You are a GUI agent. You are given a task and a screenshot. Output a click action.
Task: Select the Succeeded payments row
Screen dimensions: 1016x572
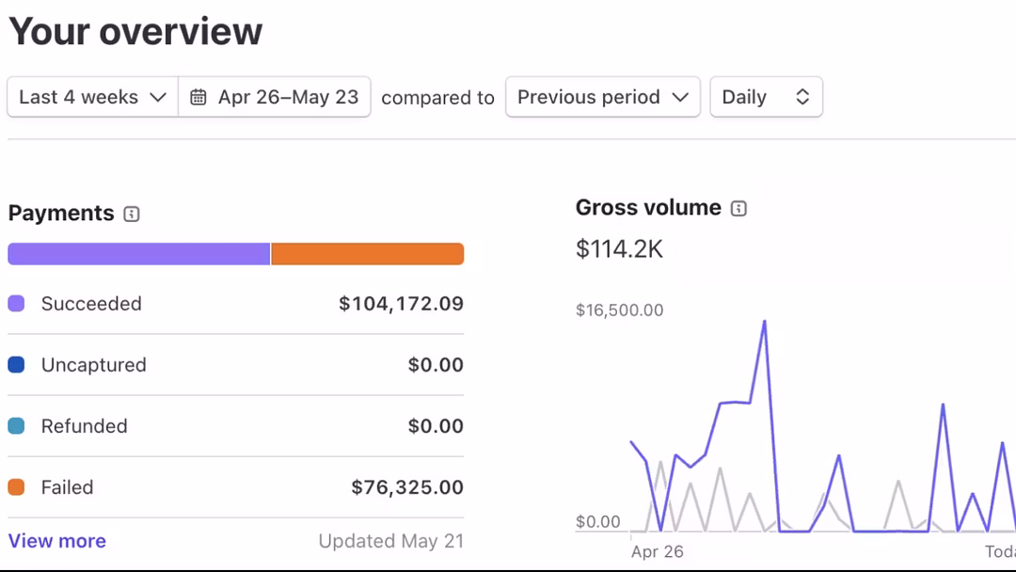[x=235, y=304]
